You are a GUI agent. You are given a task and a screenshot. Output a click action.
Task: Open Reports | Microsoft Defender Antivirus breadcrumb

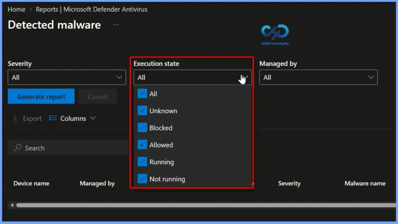click(x=91, y=9)
